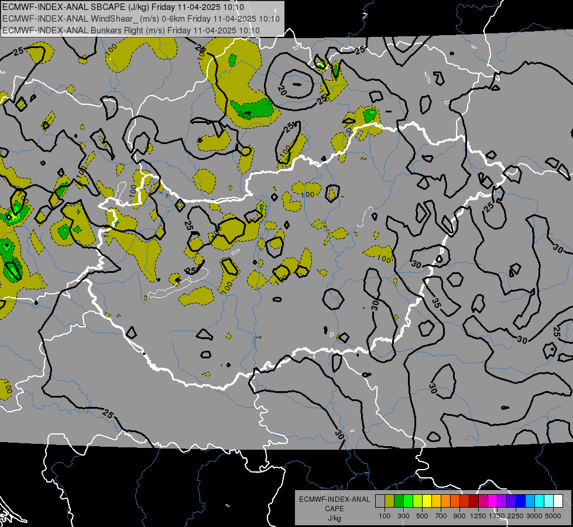Click the 900 value under the legend bar
This screenshot has width=573, height=527.
[x=459, y=516]
